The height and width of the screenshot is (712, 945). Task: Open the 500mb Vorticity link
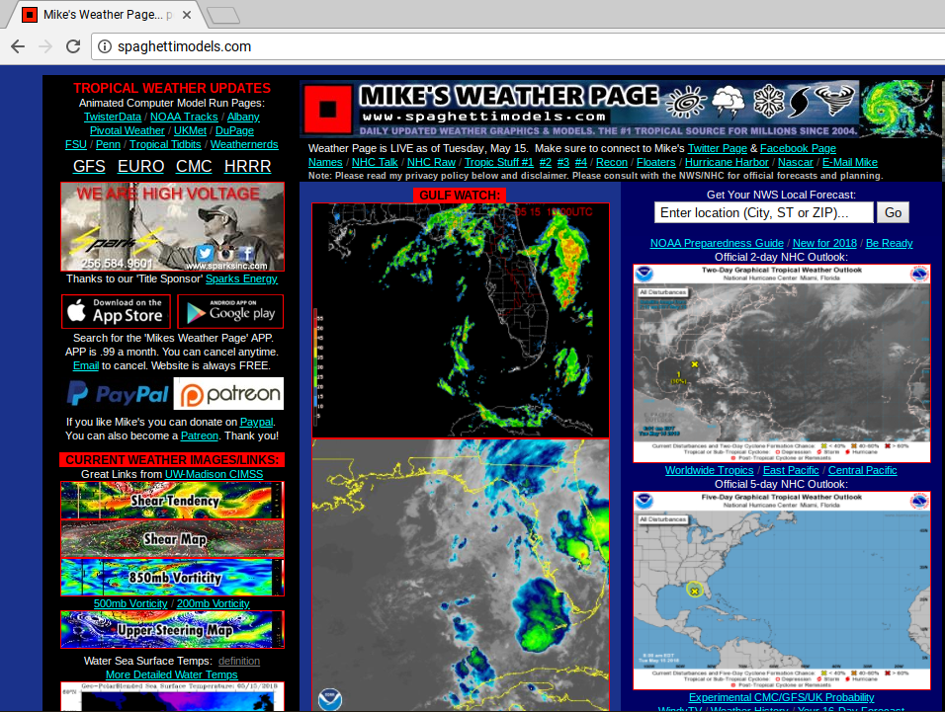coord(130,603)
